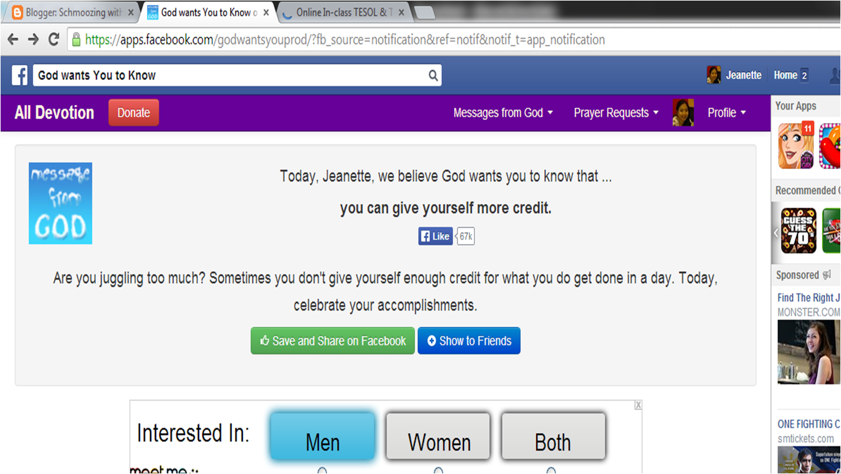Click the Your Apps heading
Viewport: 841px width, 474px height.
click(796, 106)
